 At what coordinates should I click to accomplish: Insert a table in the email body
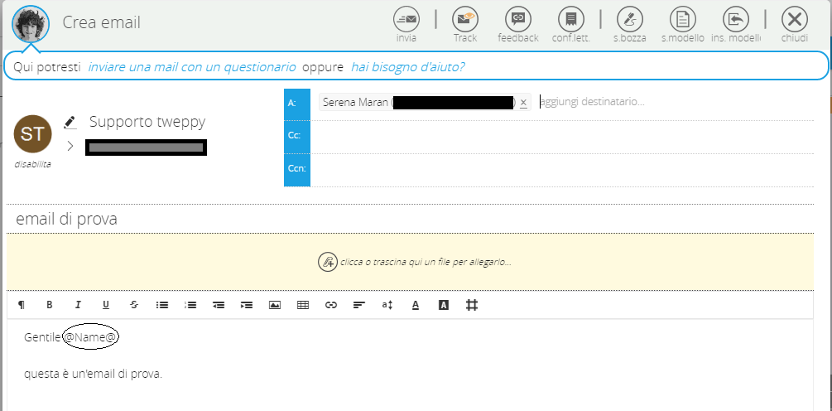pos(303,305)
